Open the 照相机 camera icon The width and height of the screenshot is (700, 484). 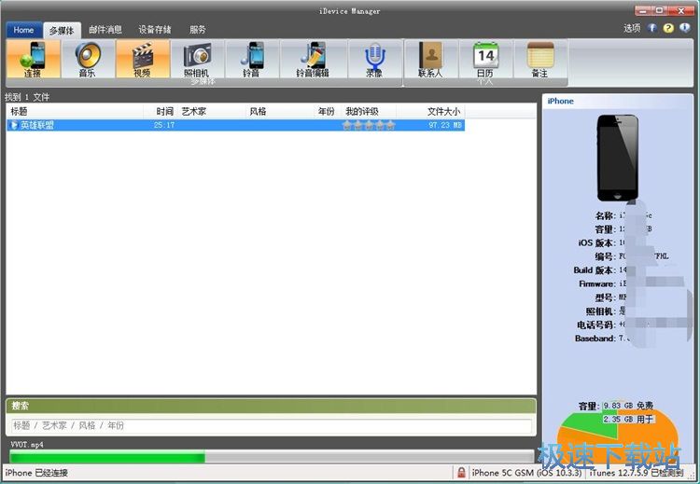[x=197, y=60]
